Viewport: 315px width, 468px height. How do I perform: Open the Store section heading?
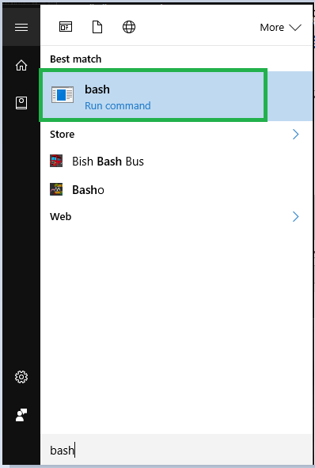[x=62, y=135]
